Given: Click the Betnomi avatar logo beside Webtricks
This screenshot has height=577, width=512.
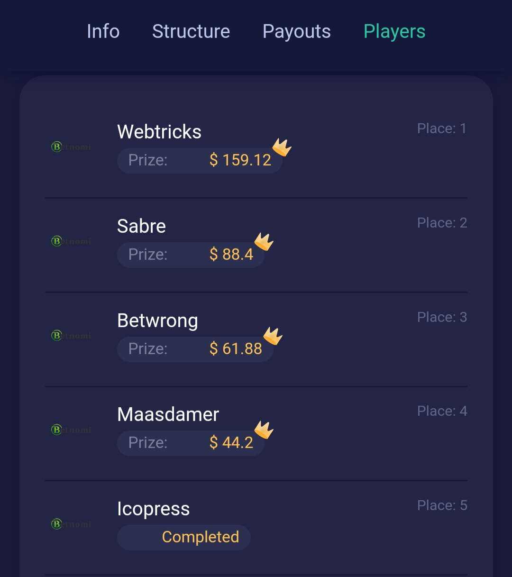Looking at the screenshot, I should 71,147.
